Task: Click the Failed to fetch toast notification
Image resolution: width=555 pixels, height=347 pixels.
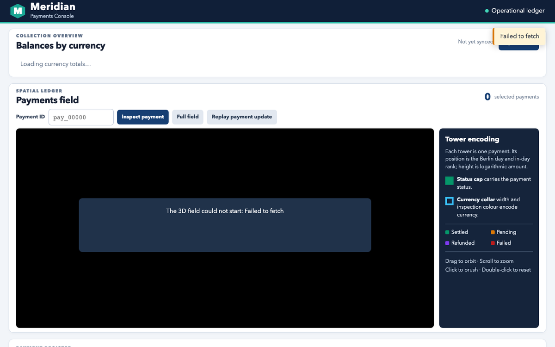Action: pyautogui.click(x=519, y=36)
